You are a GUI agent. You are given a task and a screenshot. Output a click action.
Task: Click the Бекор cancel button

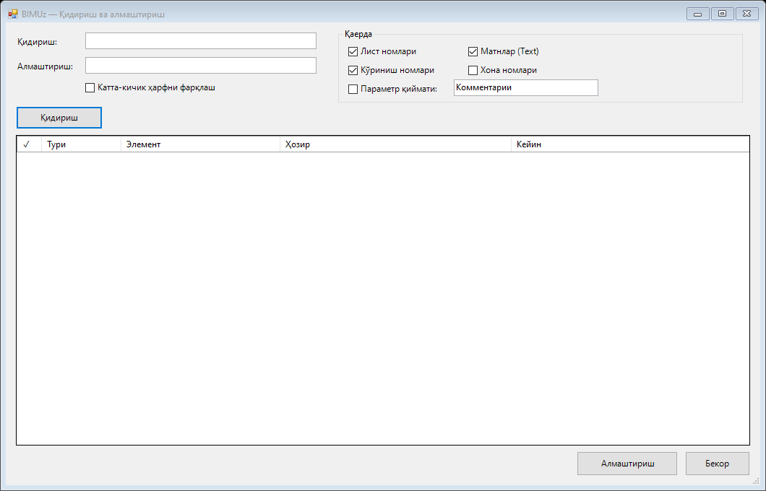click(x=717, y=463)
